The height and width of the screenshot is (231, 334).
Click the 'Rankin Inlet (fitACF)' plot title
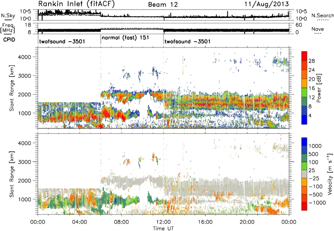pos(76,4)
